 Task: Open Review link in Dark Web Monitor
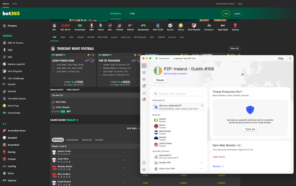point(218,166)
